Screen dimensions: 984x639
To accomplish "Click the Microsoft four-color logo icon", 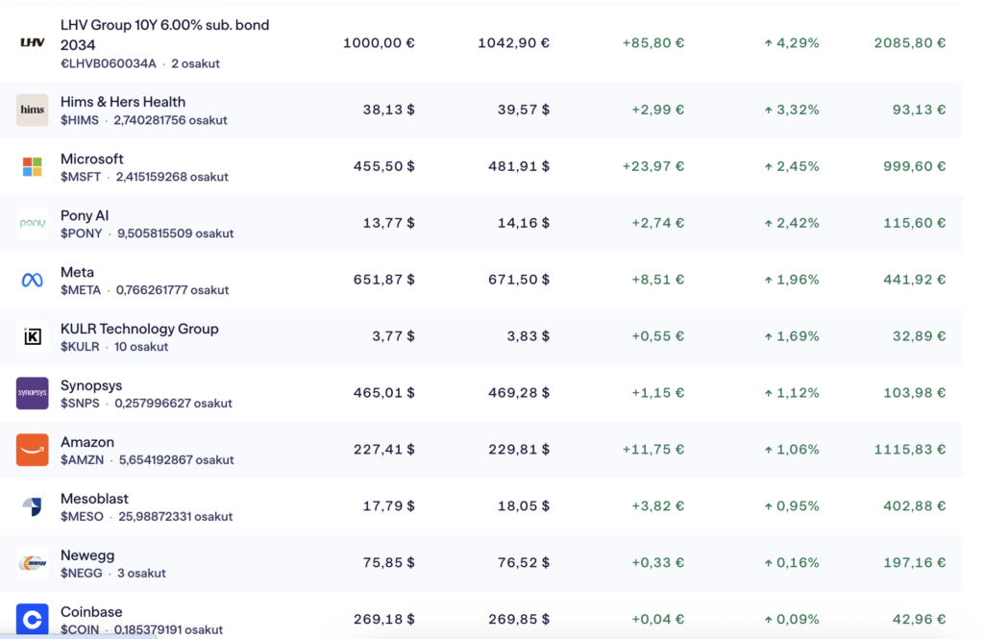I will tap(33, 167).
